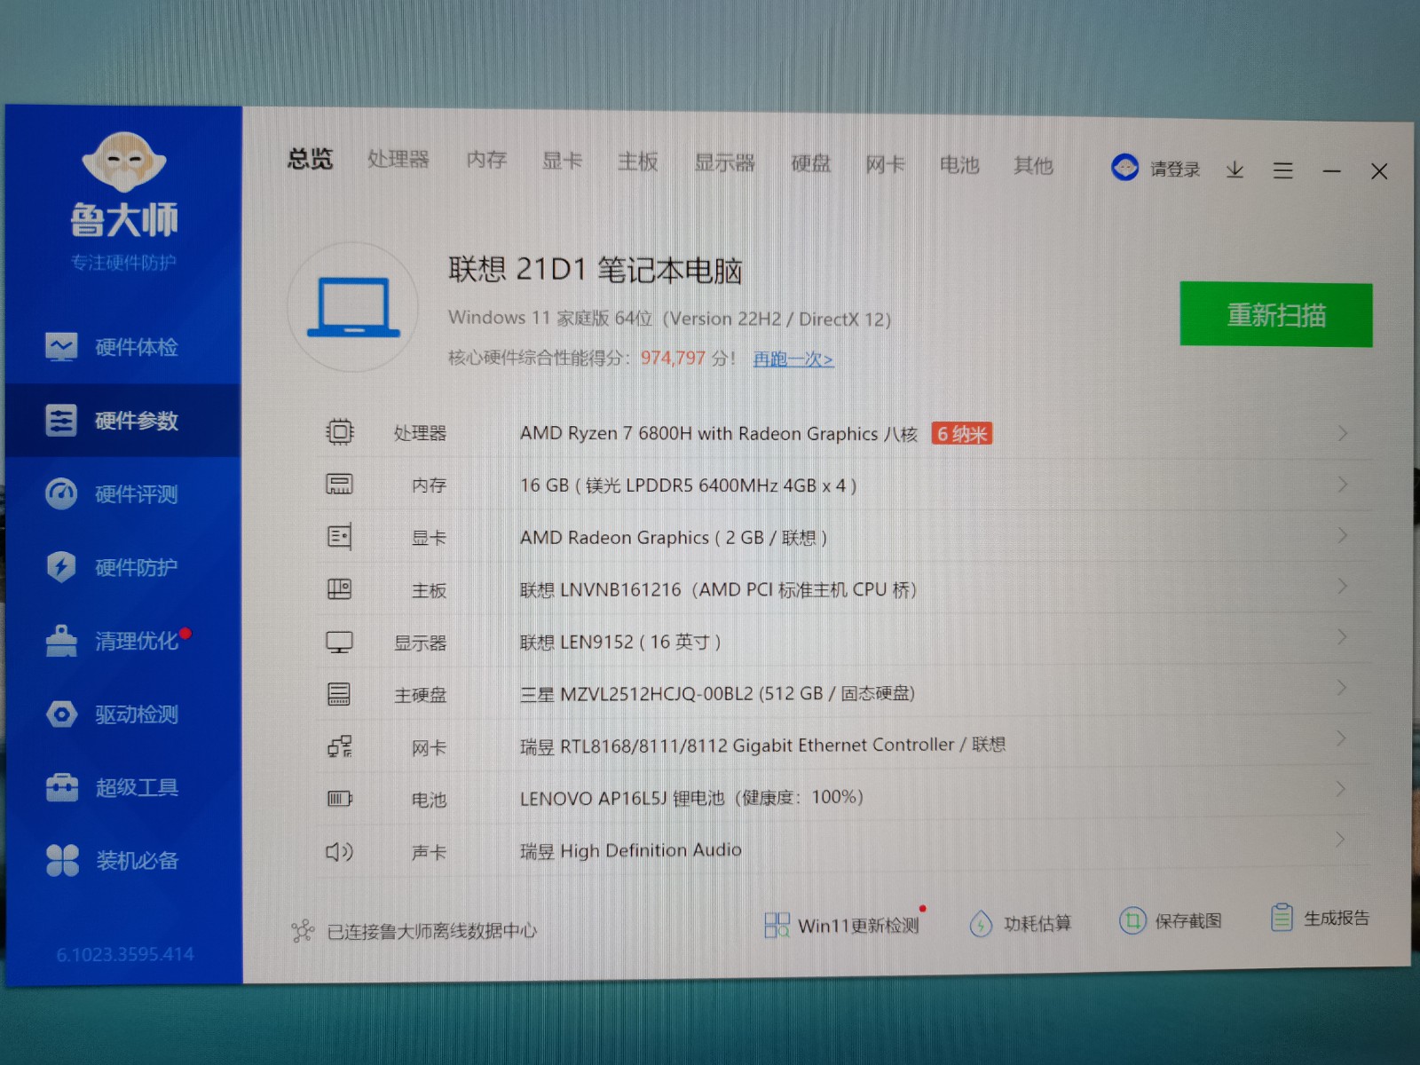Viewport: 1420px width, 1065px height.
Task: Click 生成报告 text button
Action: pyautogui.click(x=1337, y=919)
